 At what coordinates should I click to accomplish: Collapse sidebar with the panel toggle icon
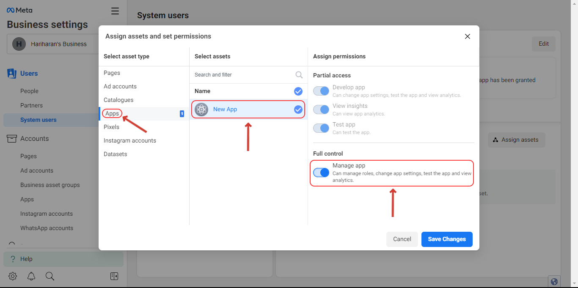114,276
